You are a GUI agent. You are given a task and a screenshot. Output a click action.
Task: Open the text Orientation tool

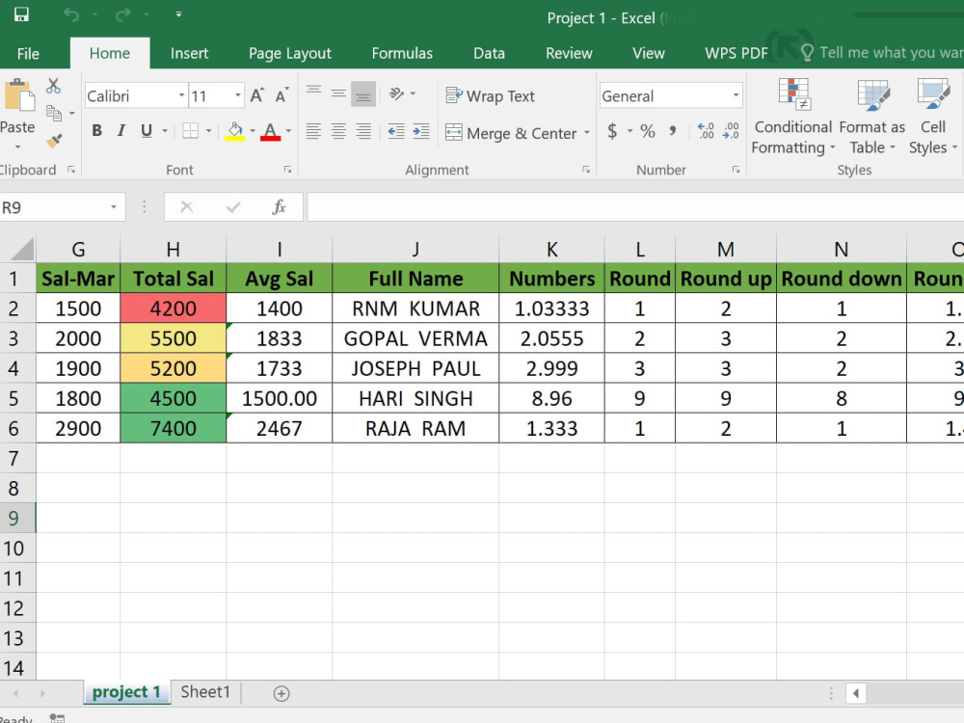(x=396, y=94)
